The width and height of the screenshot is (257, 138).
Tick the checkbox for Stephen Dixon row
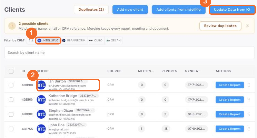click(x=11, y=114)
